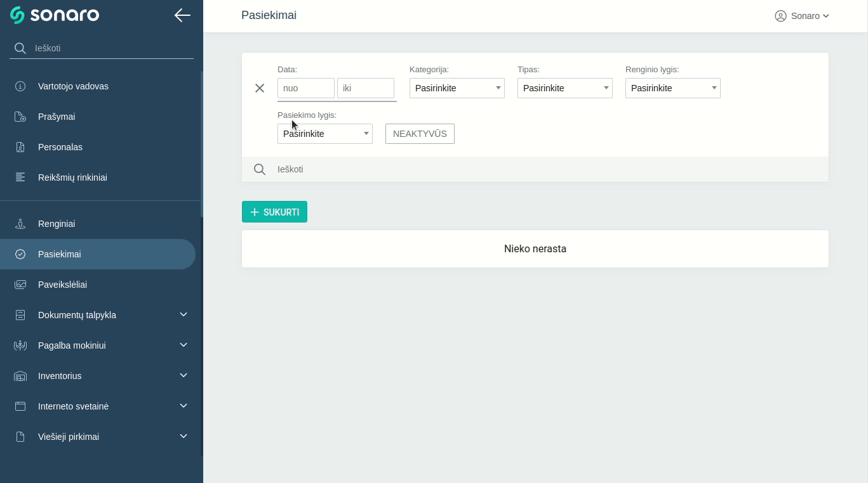Viewport: 868px width, 483px height.
Task: Expand the Inventorius section
Action: (x=184, y=376)
